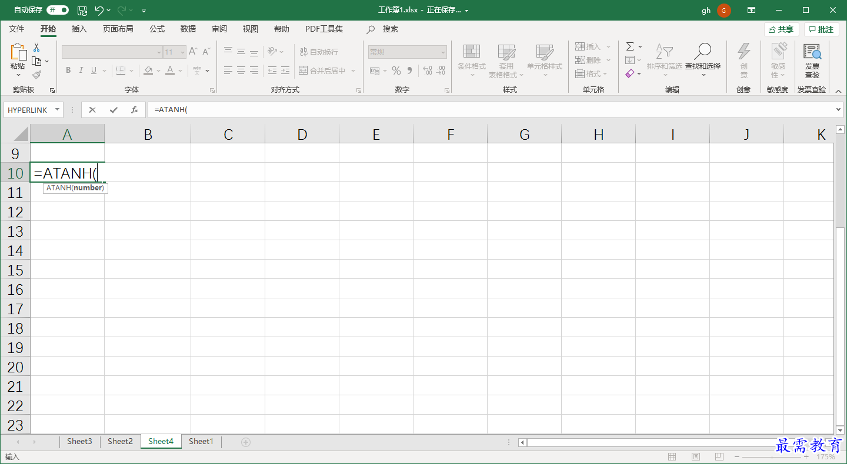Open the PDF工具集 tab
Screen dimensions: 847x464
tap(324, 29)
